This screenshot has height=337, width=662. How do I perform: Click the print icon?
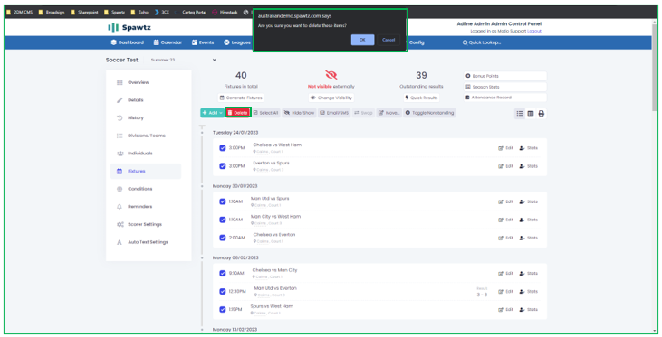pyautogui.click(x=542, y=113)
